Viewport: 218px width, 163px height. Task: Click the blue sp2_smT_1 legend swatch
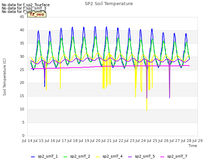click(x=33, y=157)
